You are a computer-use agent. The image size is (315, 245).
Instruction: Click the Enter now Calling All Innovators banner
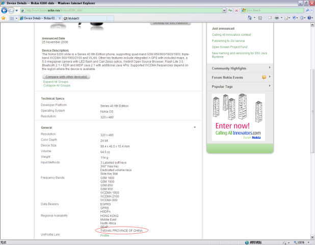[238, 117]
